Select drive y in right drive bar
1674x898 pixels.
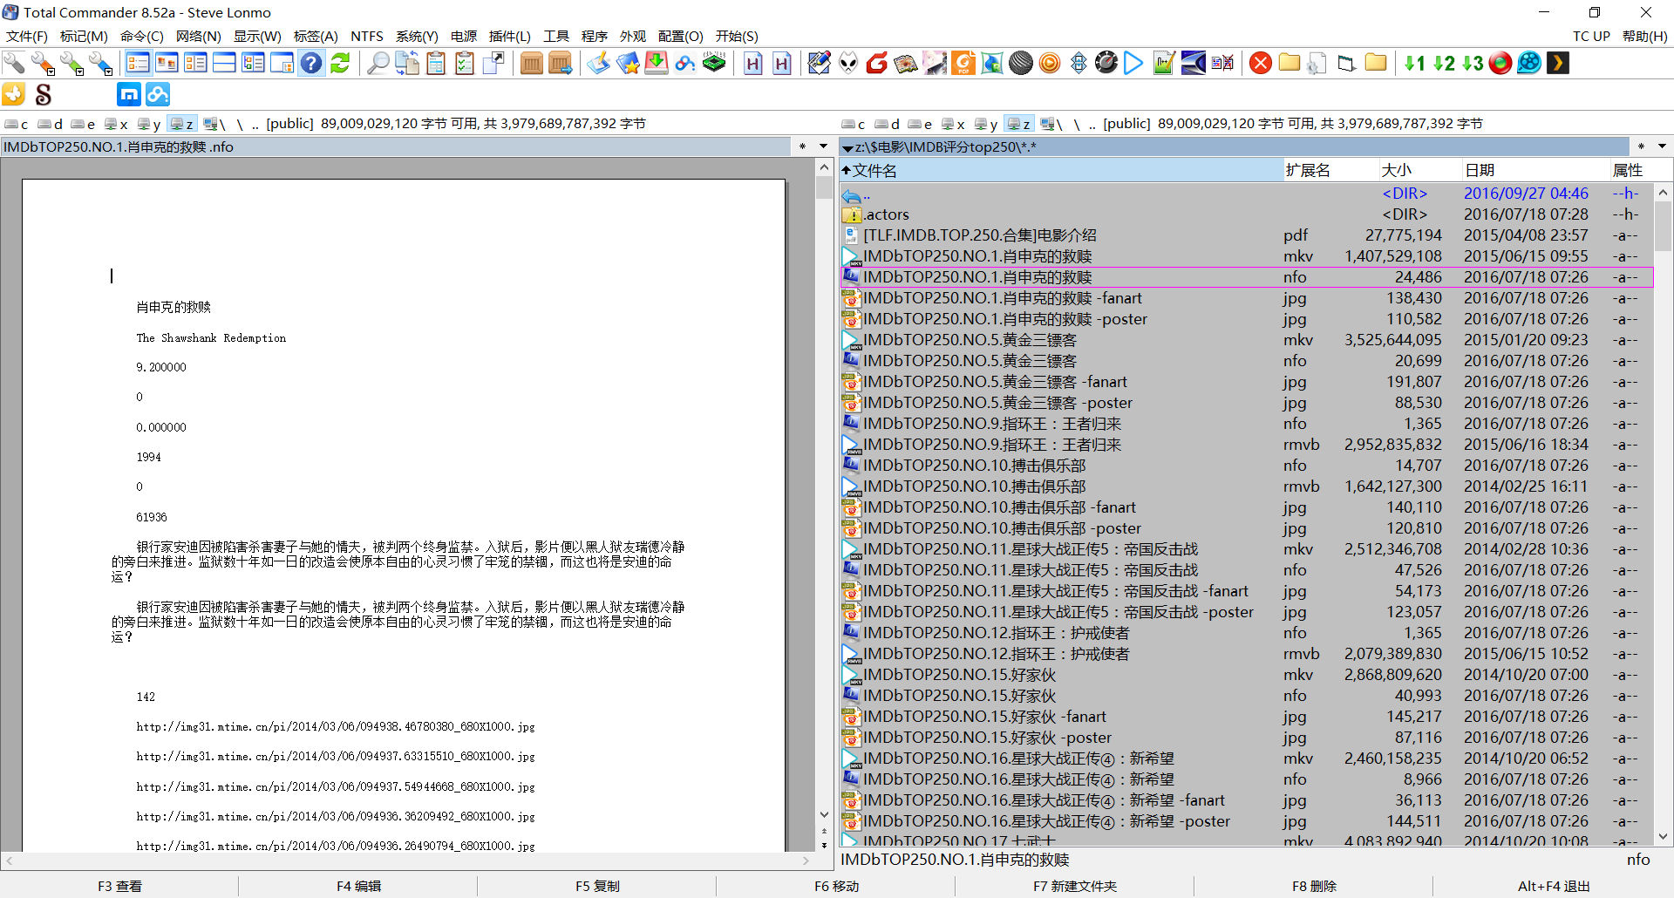(x=987, y=124)
